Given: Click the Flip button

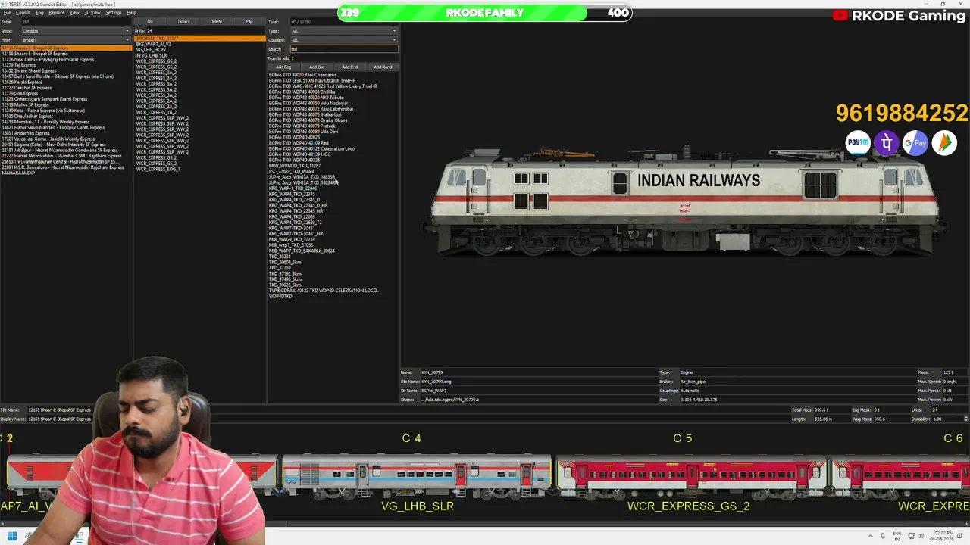Looking at the screenshot, I should click(x=249, y=22).
